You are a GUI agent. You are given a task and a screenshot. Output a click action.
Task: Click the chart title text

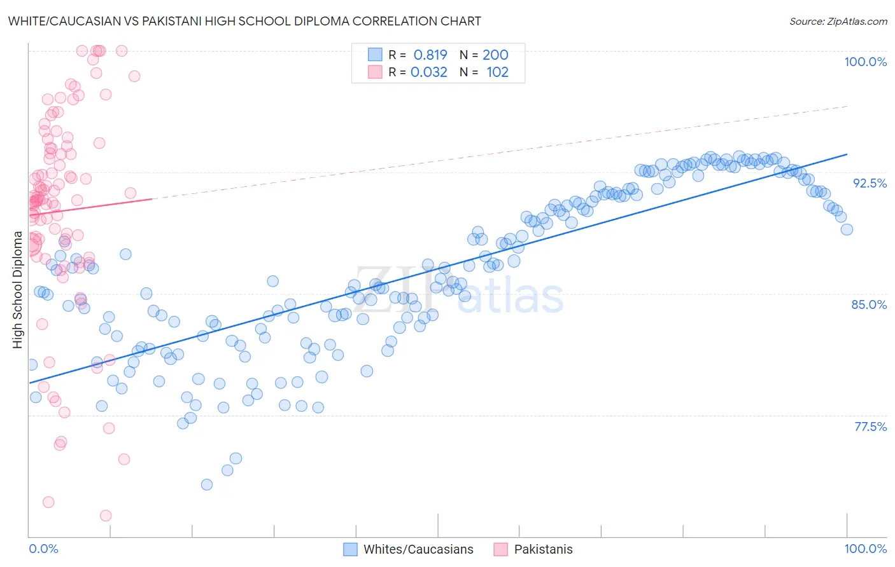(244, 21)
